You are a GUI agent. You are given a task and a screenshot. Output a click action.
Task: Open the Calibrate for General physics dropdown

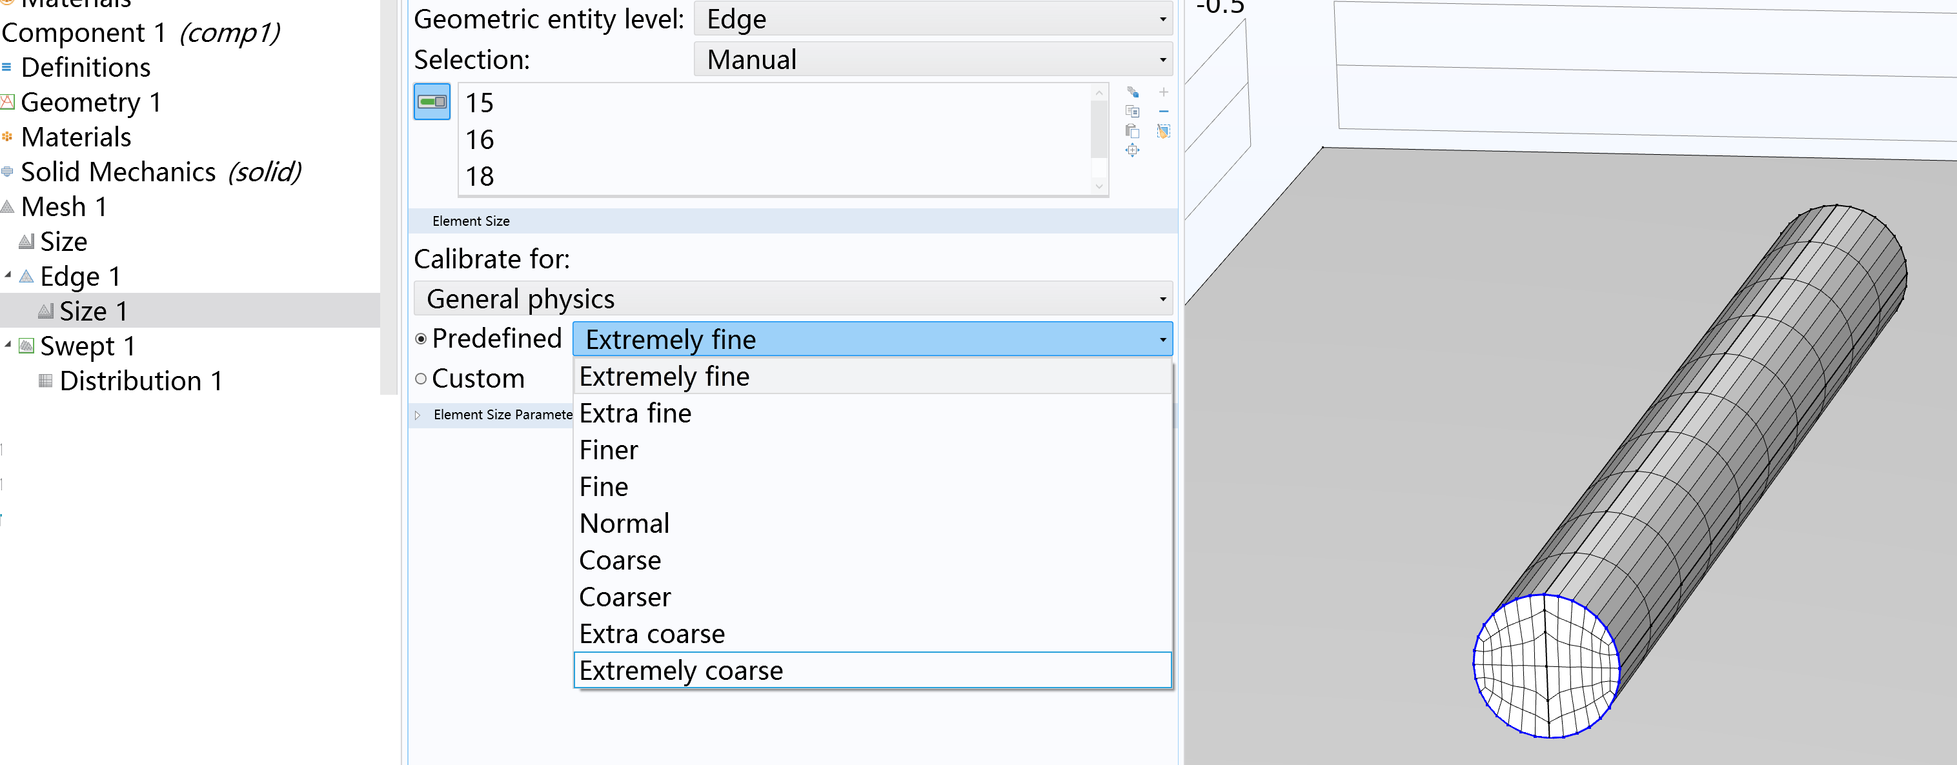793,299
